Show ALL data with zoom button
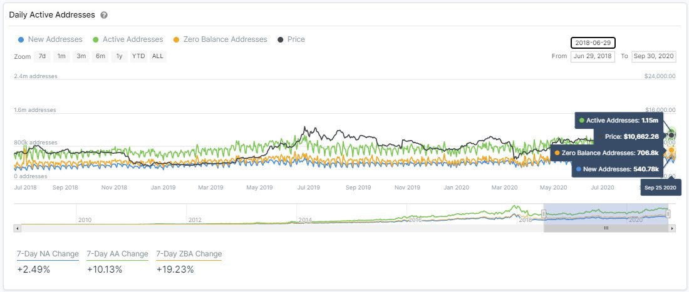Image resolution: width=689 pixels, height=292 pixels. pyautogui.click(x=158, y=56)
